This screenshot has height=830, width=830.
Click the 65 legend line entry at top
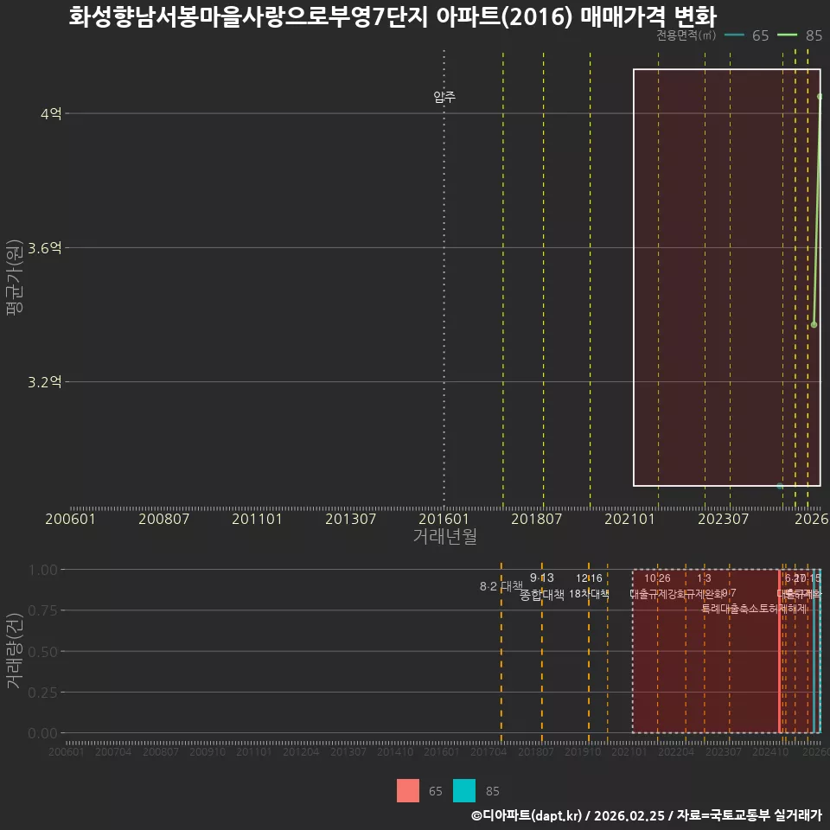point(747,35)
